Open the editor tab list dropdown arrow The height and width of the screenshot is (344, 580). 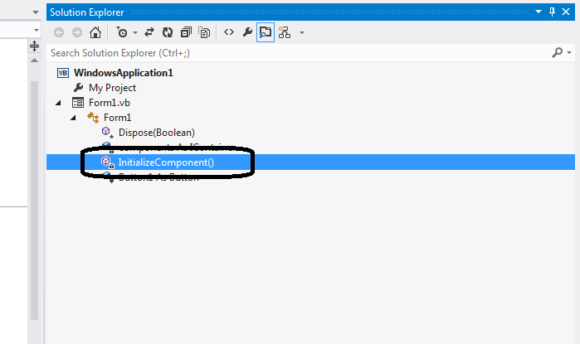point(36,12)
